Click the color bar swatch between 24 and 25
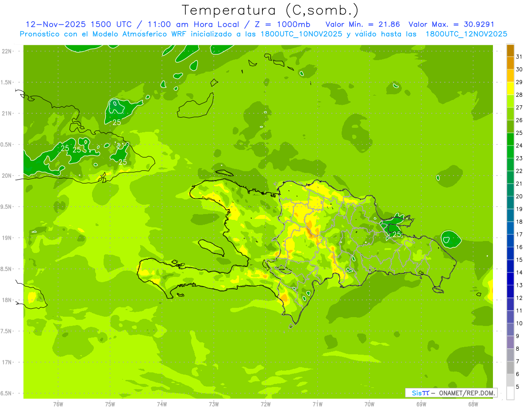 pyautogui.click(x=510, y=139)
